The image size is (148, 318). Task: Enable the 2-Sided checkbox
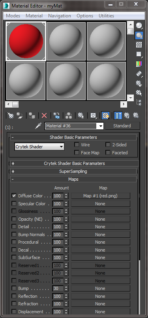[x=108, y=145]
